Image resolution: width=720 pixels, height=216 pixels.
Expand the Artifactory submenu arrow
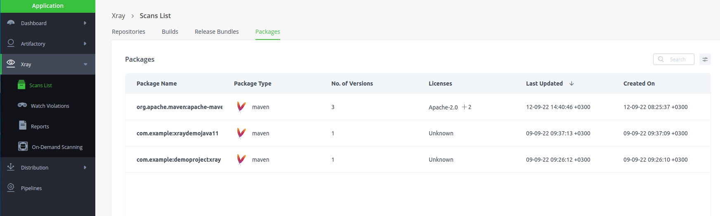(x=85, y=44)
